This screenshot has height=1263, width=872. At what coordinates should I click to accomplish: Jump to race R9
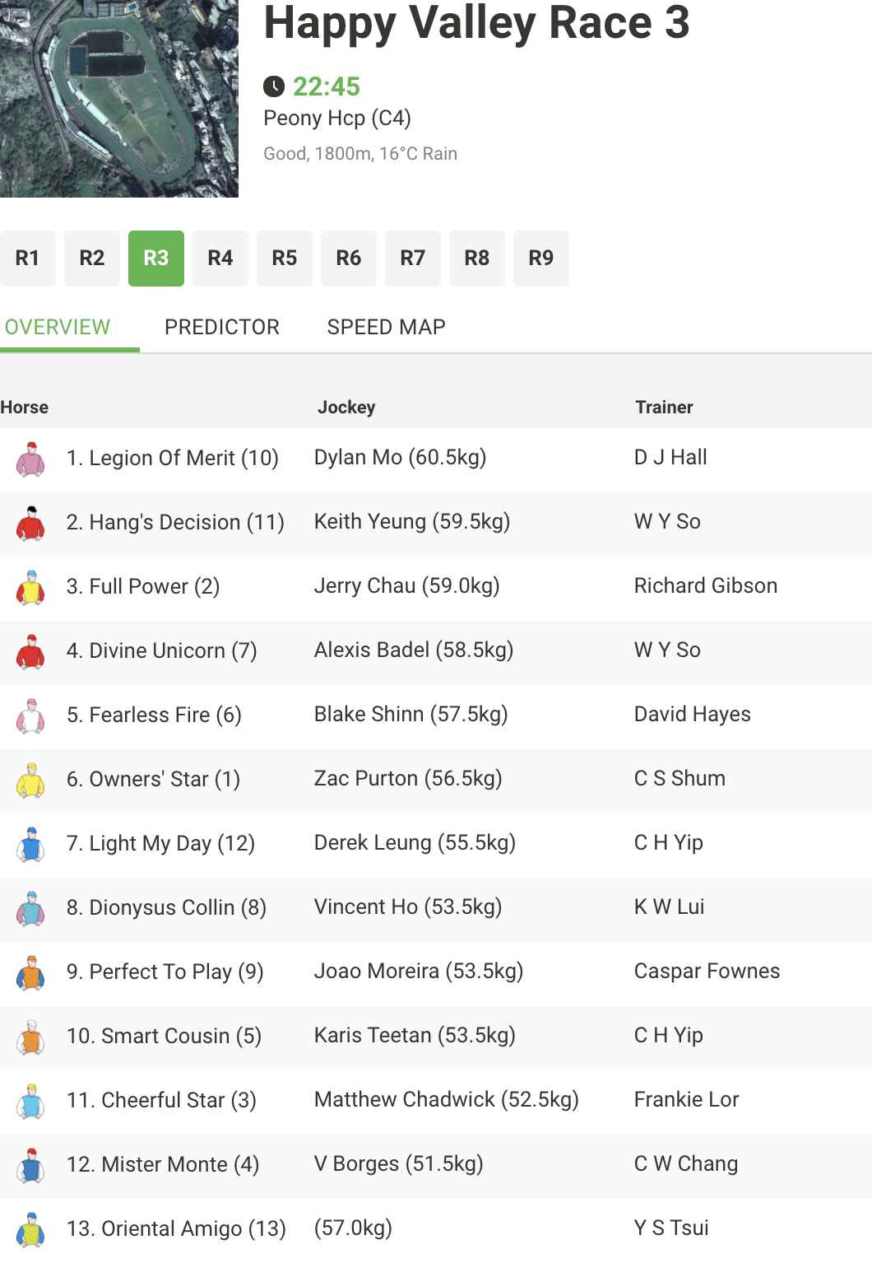click(x=541, y=259)
